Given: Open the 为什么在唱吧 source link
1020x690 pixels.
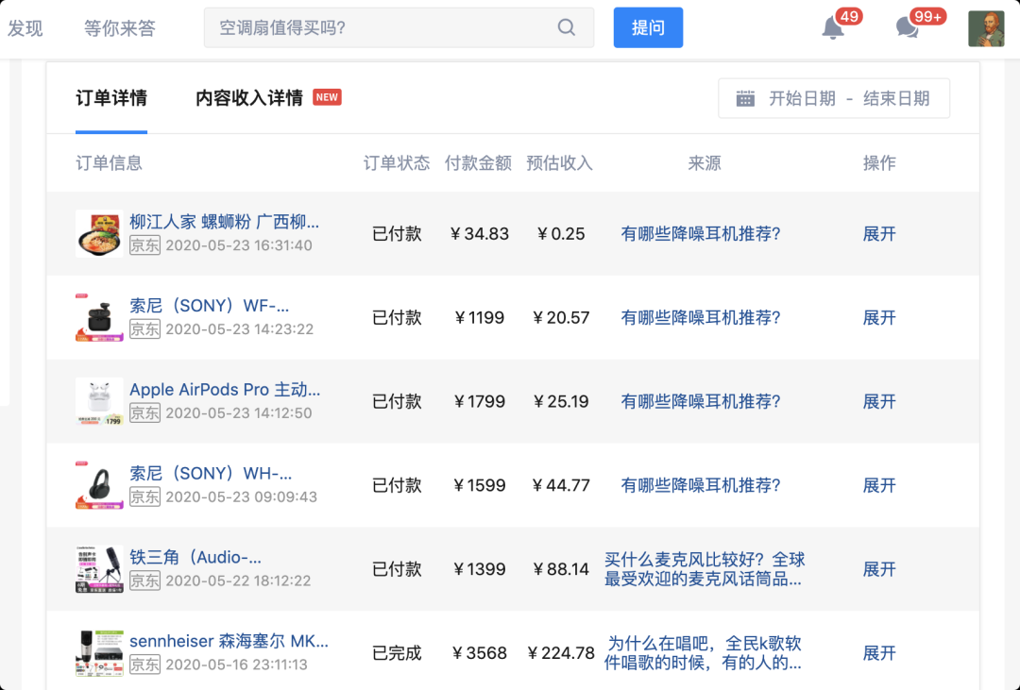Looking at the screenshot, I should (704, 653).
